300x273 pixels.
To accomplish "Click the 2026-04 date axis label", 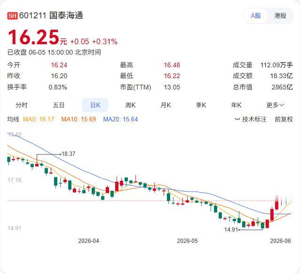I will (x=88, y=241).
